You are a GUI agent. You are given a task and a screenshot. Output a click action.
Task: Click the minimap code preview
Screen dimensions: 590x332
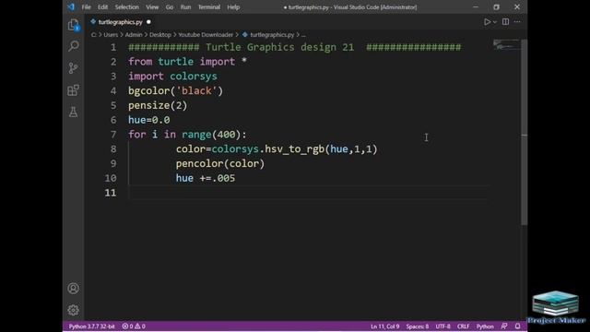(506, 45)
